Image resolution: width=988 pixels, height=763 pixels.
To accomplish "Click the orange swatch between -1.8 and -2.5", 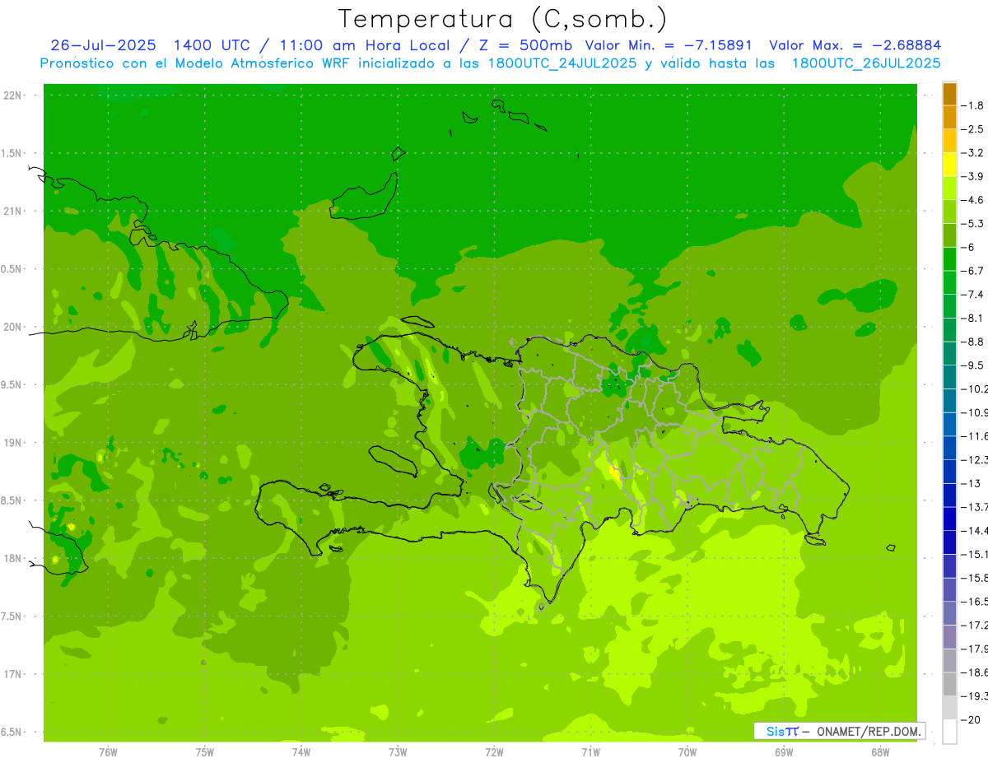I will pos(949,117).
